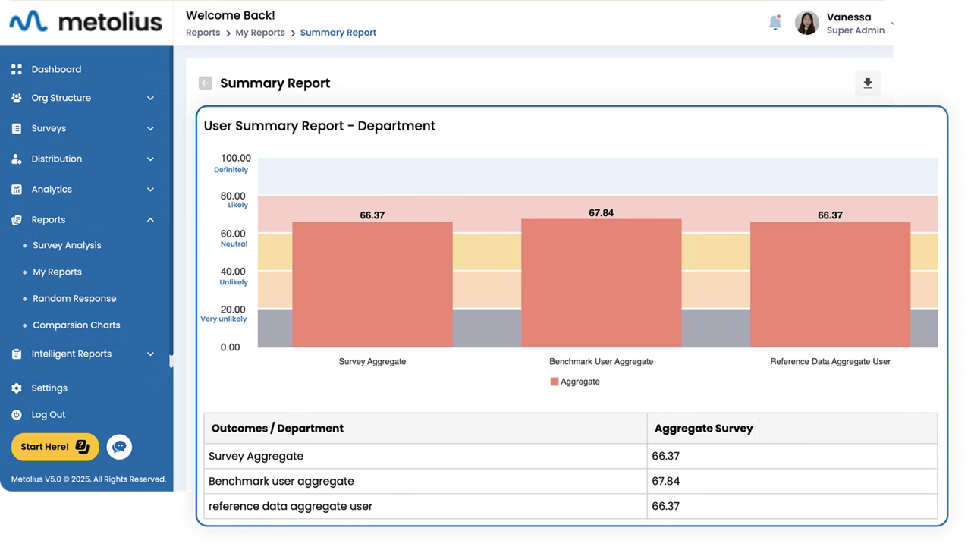
Task: Click the back arrow beside Summary Report
Action: pyautogui.click(x=205, y=83)
